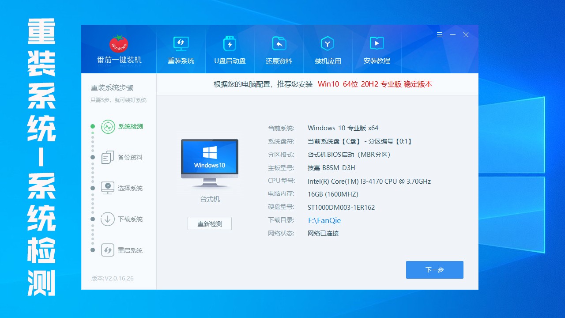565x318 pixels.
Task: Click the 版本:V2.0.16.26 version label
Action: coord(112,278)
